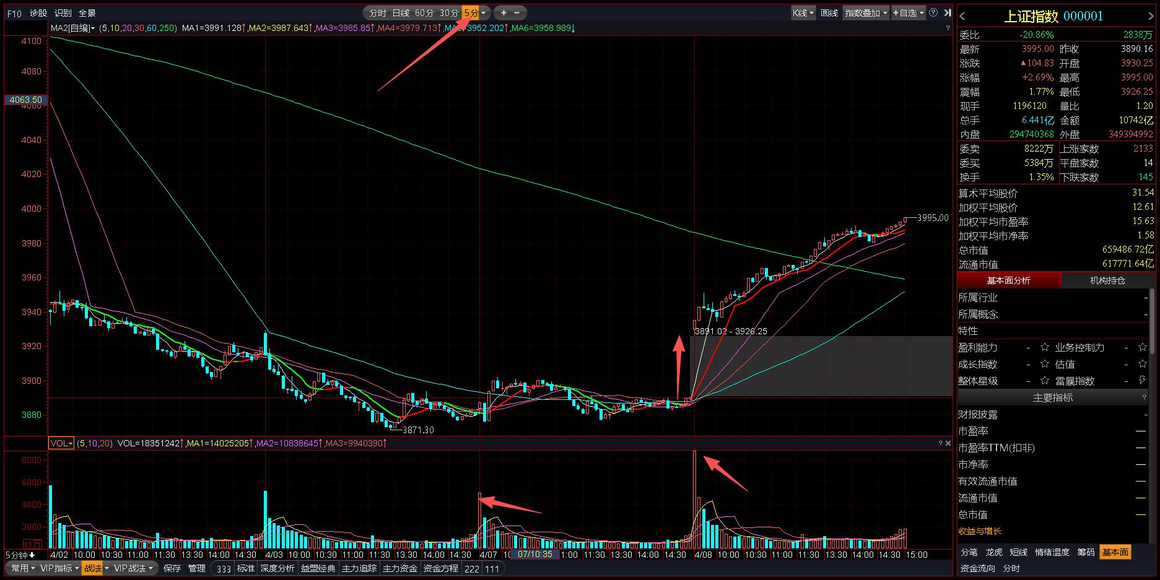Viewport: 1160px width, 580px height.
Task: Go to previous stock with left arrow
Action: click(962, 17)
